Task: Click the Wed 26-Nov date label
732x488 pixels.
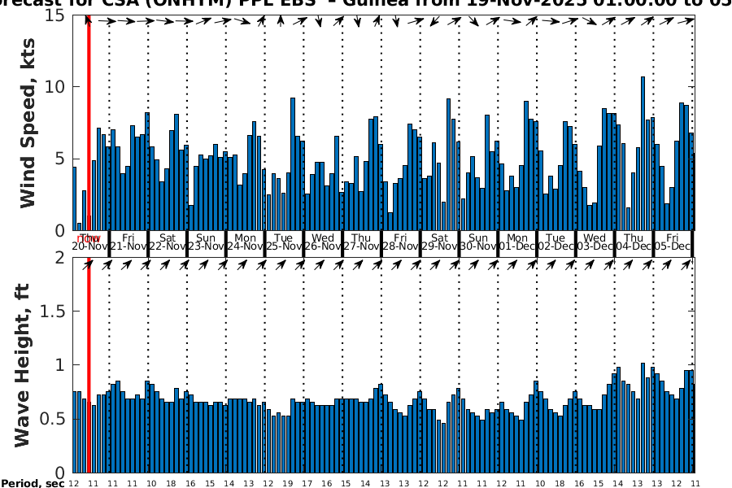Action: (323, 242)
